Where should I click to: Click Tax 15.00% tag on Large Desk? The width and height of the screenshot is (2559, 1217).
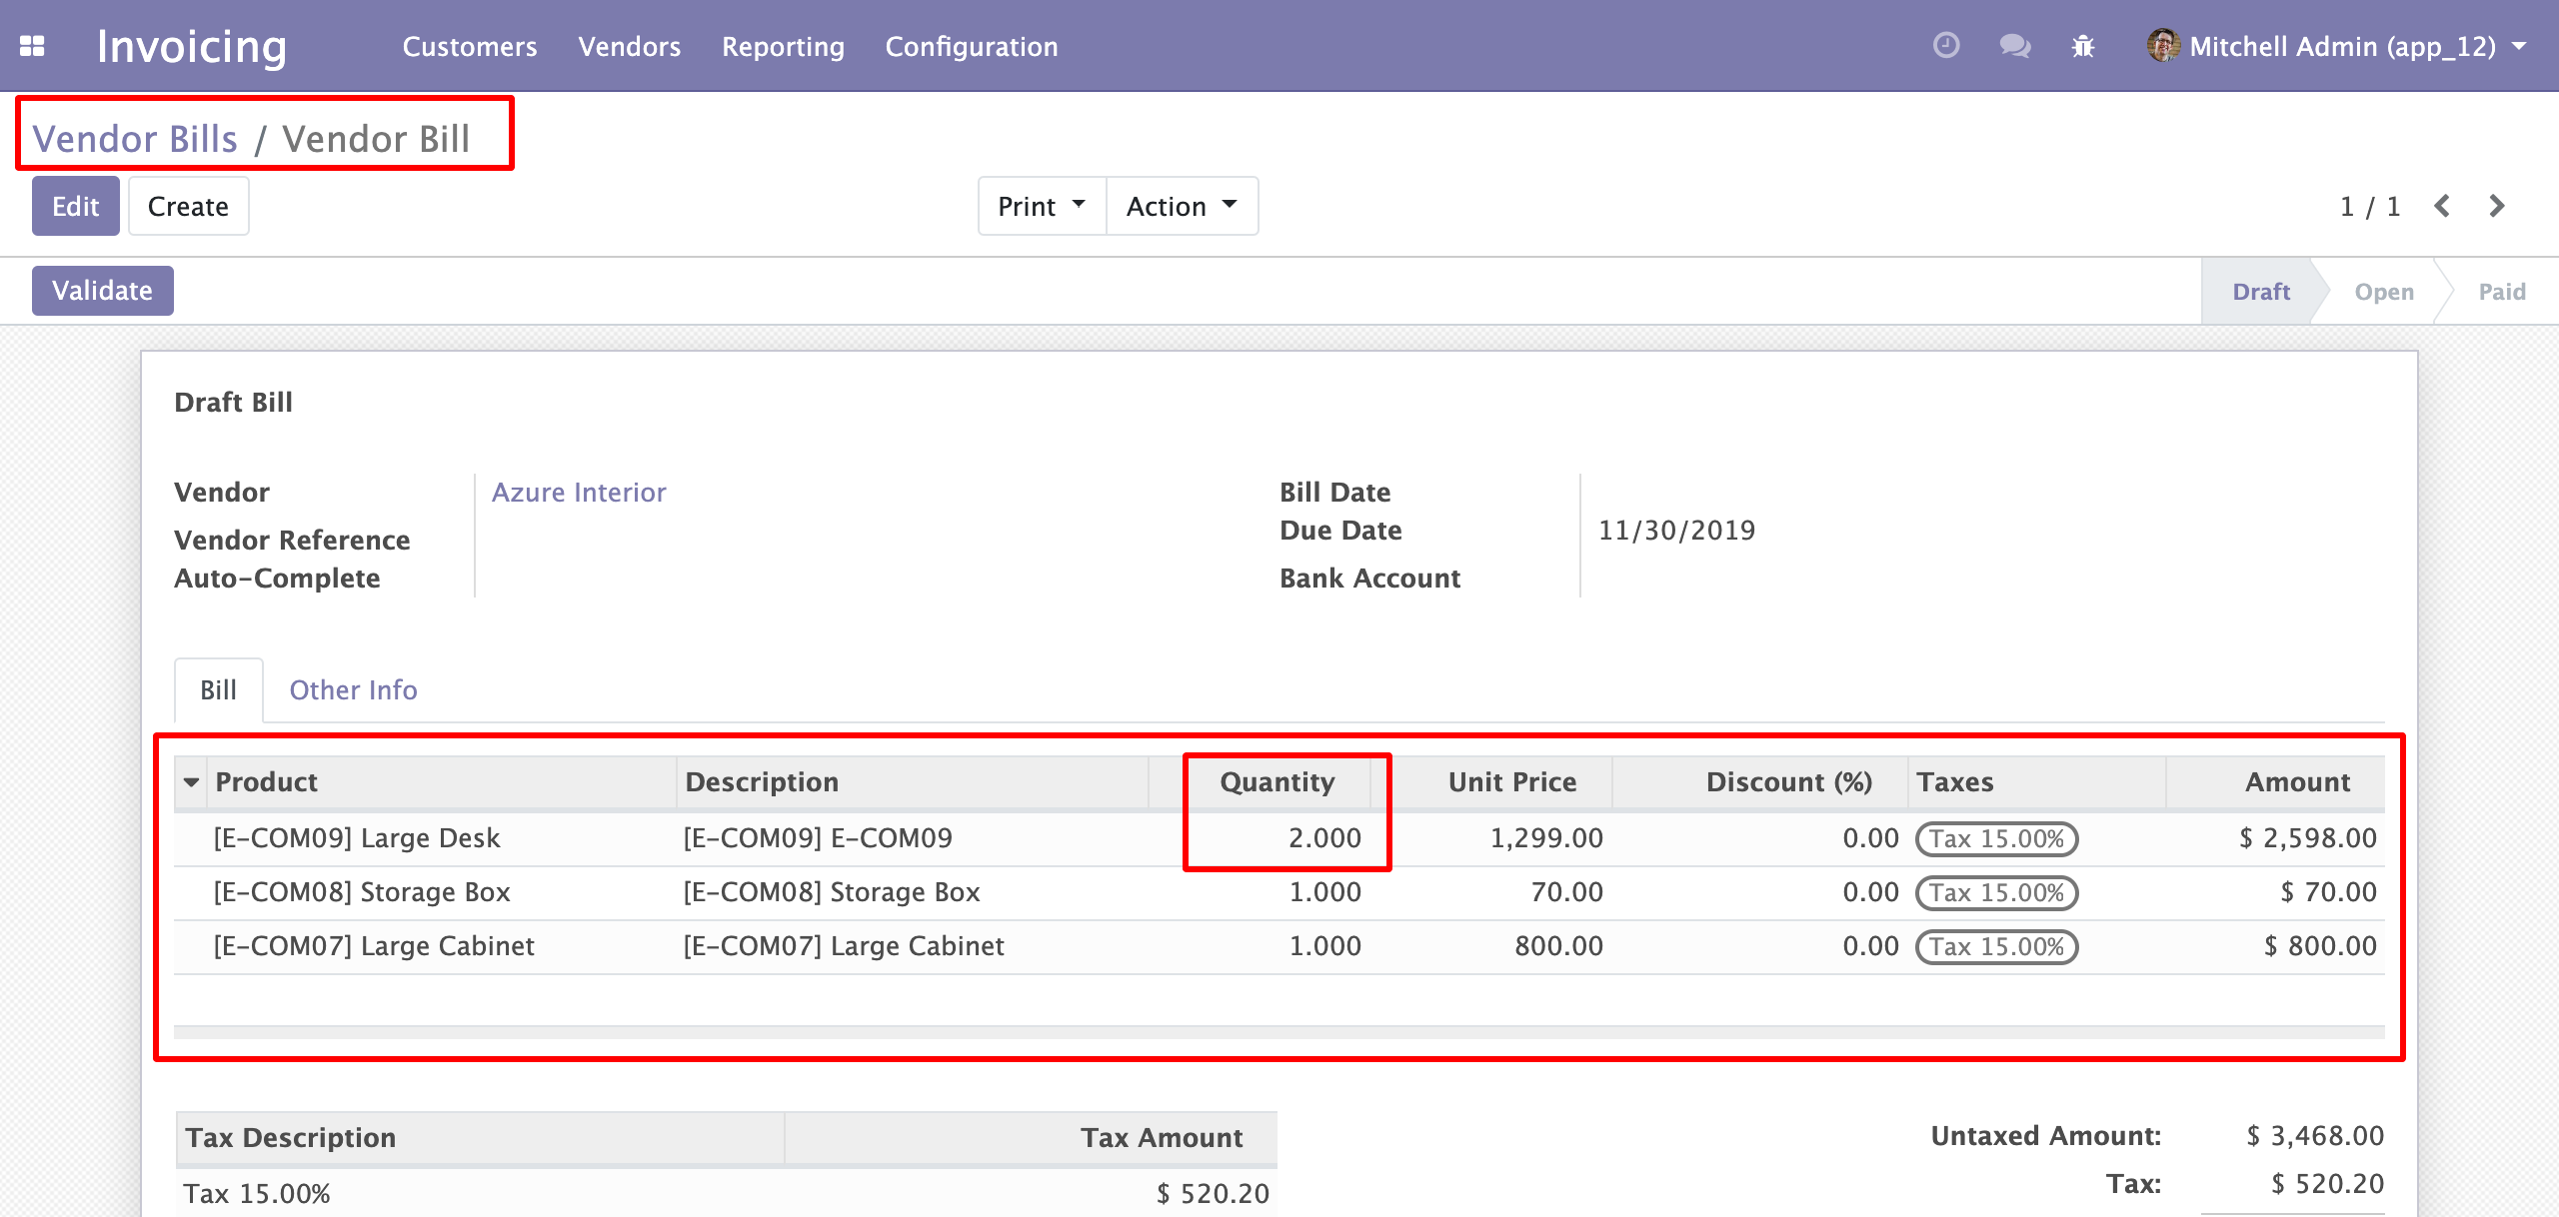(x=1996, y=838)
